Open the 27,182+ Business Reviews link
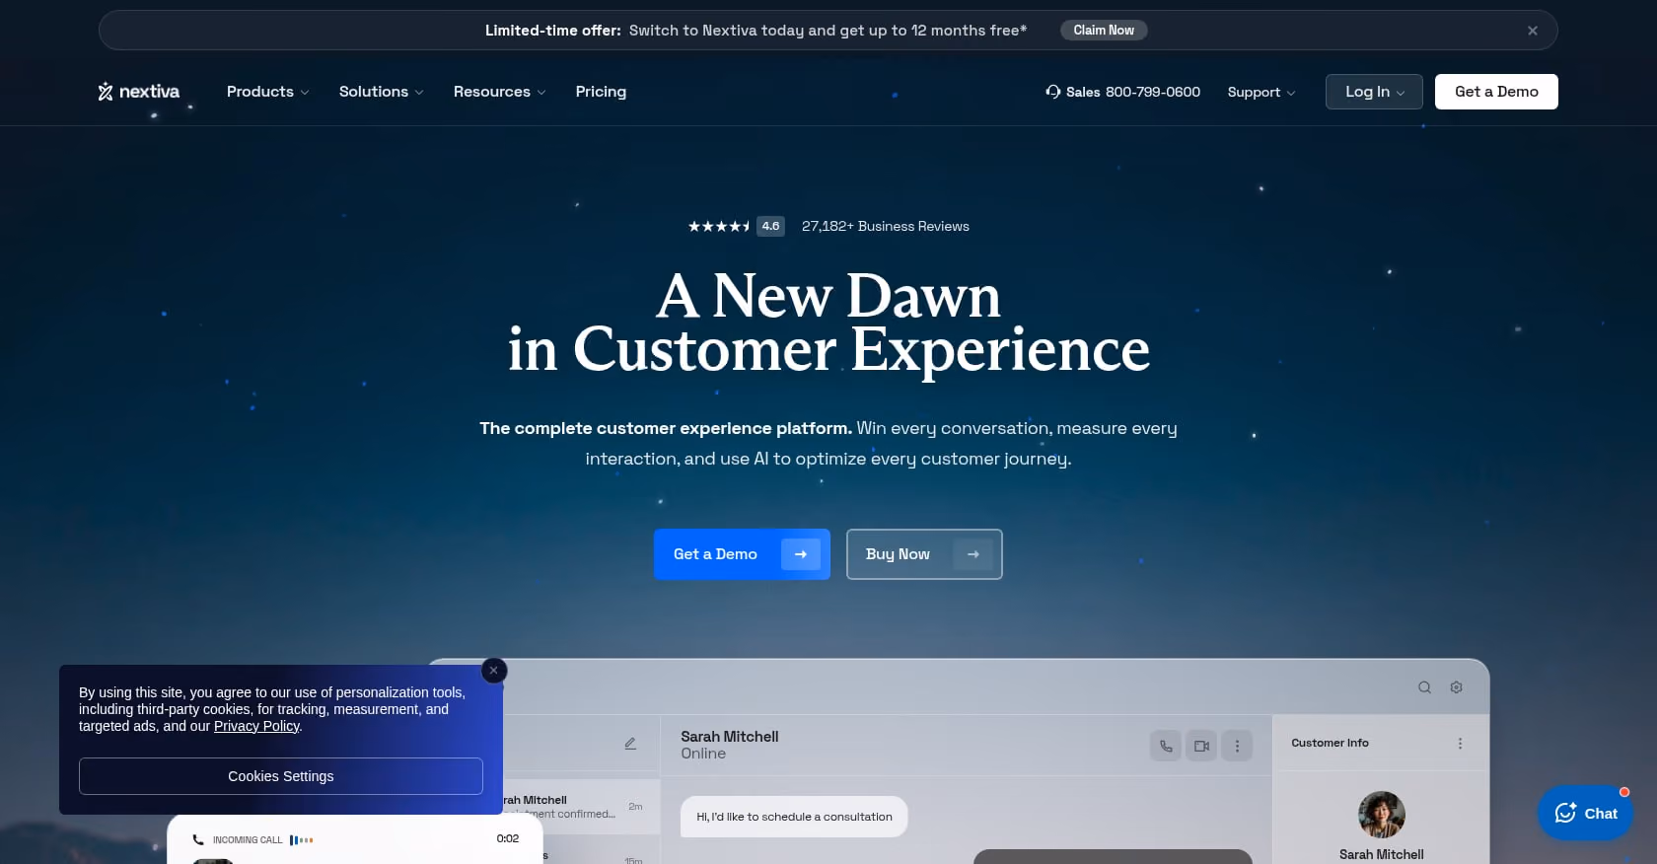The width and height of the screenshot is (1657, 864). tap(886, 226)
